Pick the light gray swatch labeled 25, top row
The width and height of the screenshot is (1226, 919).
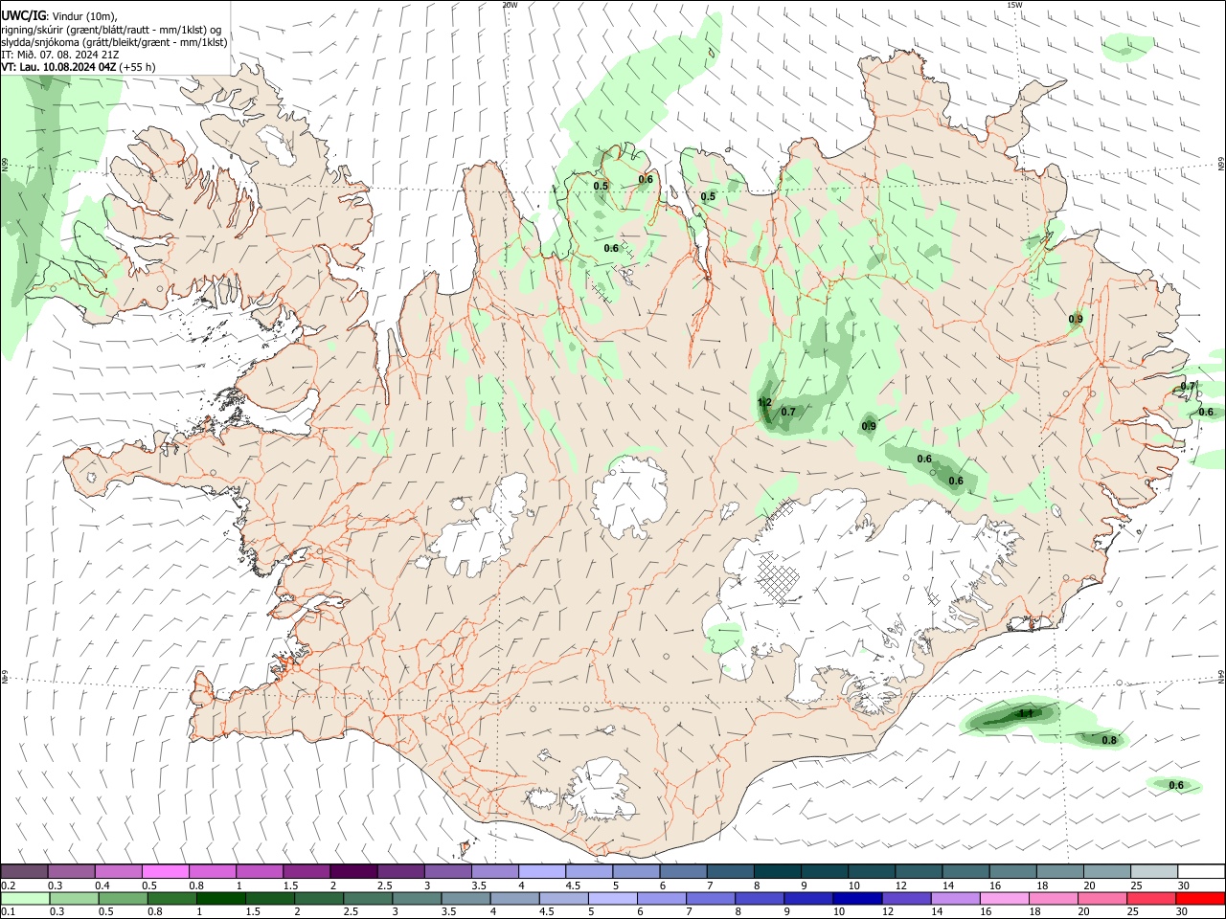click(x=1153, y=871)
